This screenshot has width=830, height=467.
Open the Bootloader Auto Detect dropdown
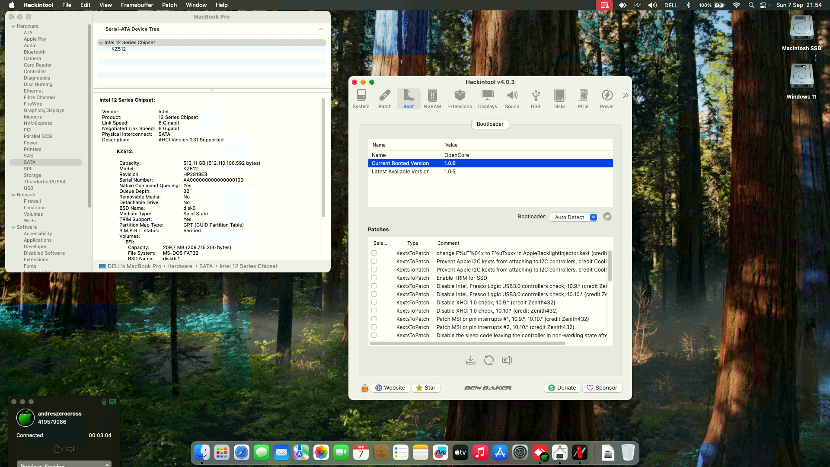coord(574,217)
